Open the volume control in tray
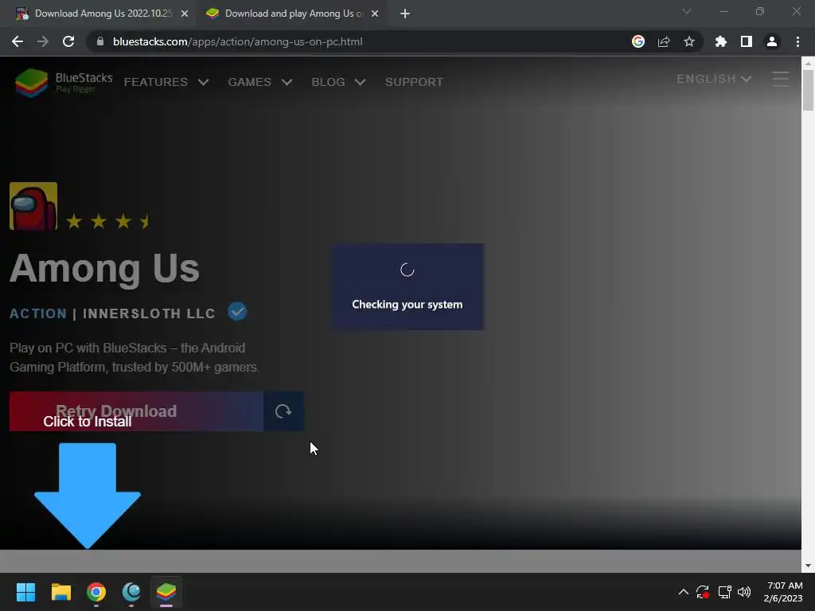815x611 pixels. pyautogui.click(x=744, y=592)
